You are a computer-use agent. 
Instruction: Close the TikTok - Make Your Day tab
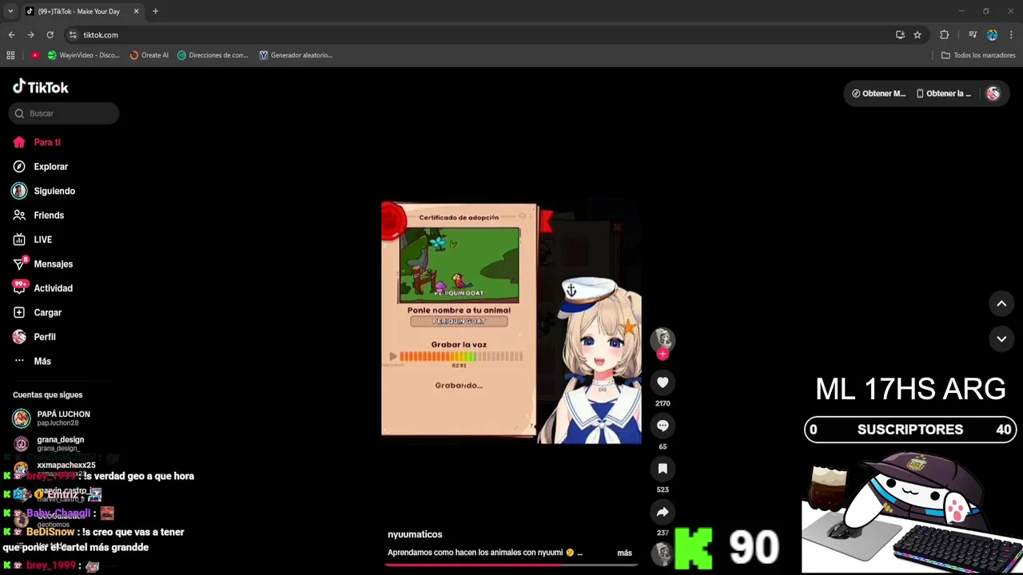(136, 11)
